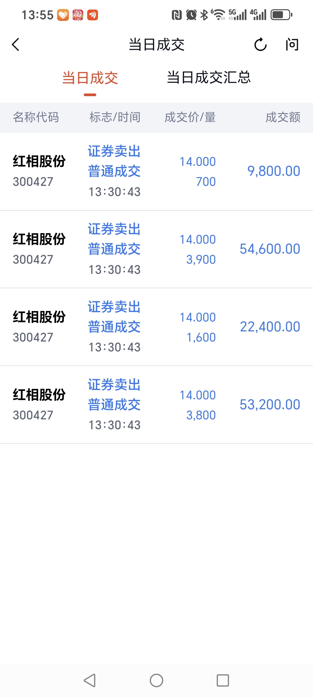Tap the battery icon in status bar
This screenshot has width=313, height=697.
pos(281,15)
